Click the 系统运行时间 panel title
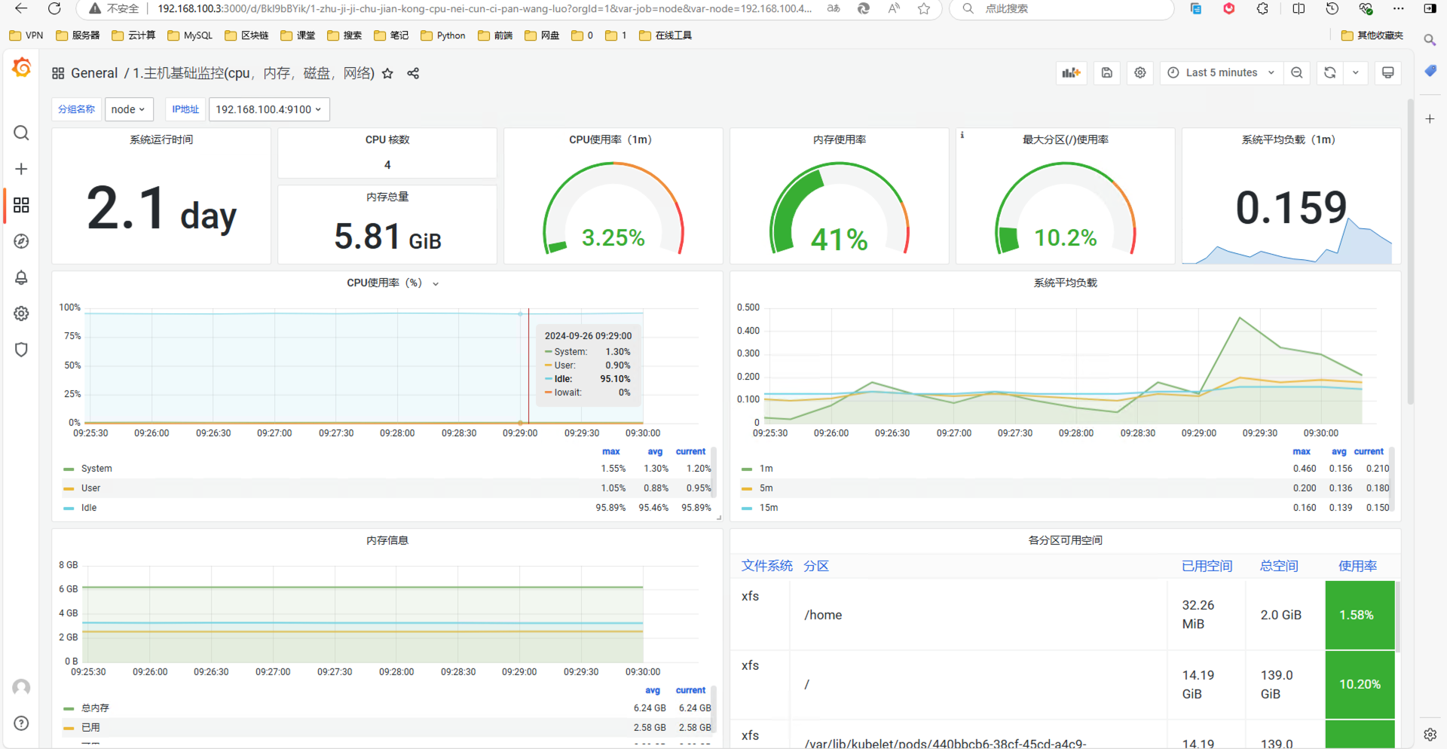 (161, 139)
